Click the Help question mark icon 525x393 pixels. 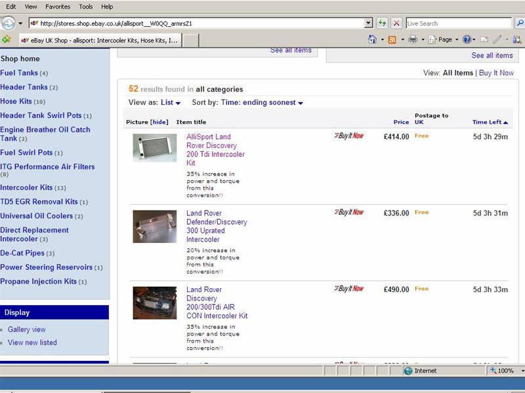coord(467,39)
